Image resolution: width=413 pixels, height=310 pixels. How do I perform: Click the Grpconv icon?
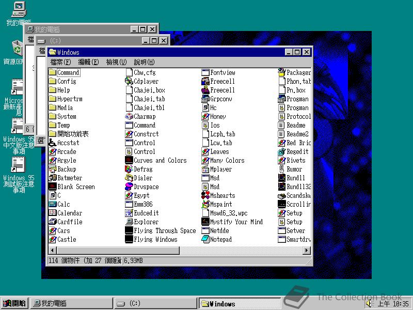coord(205,99)
